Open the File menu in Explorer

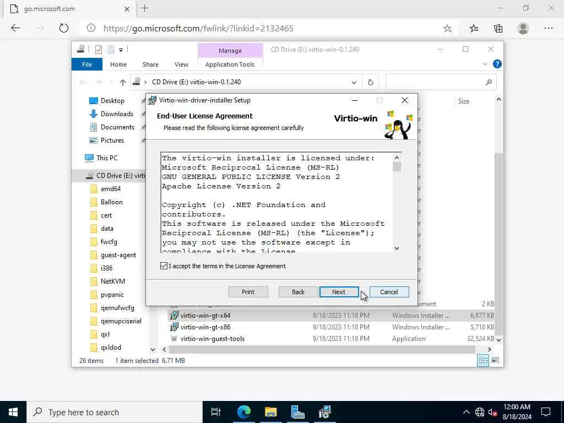(x=87, y=64)
